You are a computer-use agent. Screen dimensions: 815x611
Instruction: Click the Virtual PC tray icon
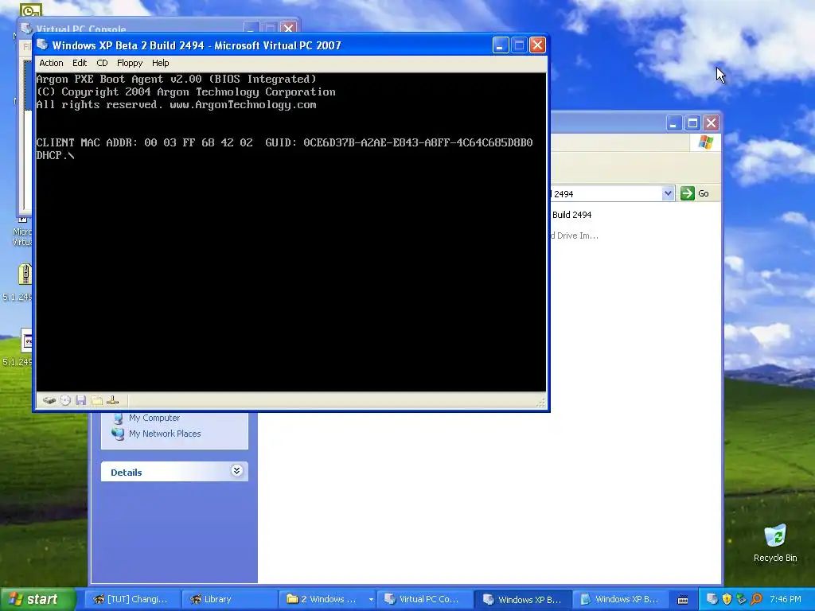712,599
